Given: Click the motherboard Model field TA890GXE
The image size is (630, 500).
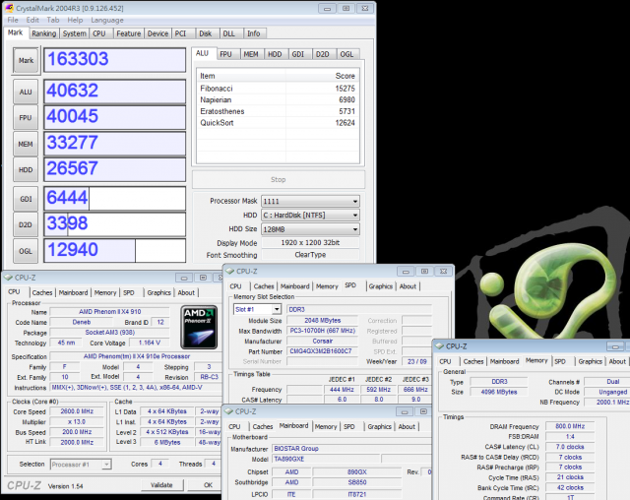Looking at the screenshot, I should [326, 459].
